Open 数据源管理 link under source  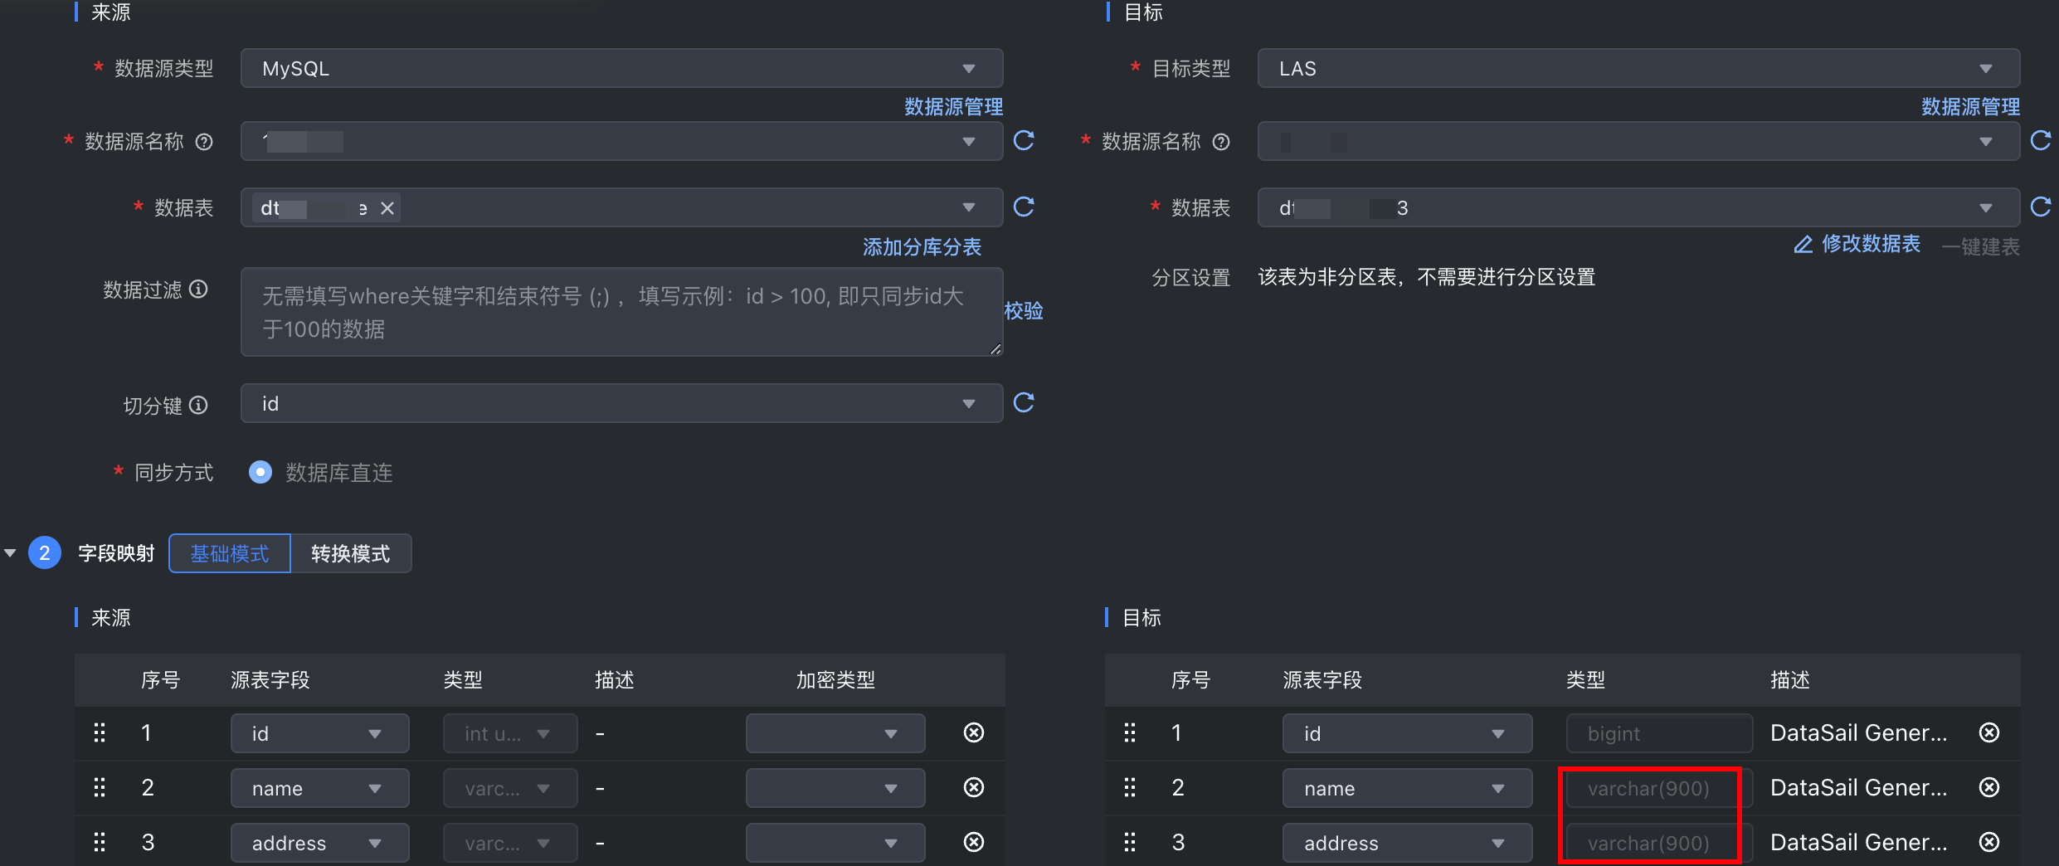953,106
